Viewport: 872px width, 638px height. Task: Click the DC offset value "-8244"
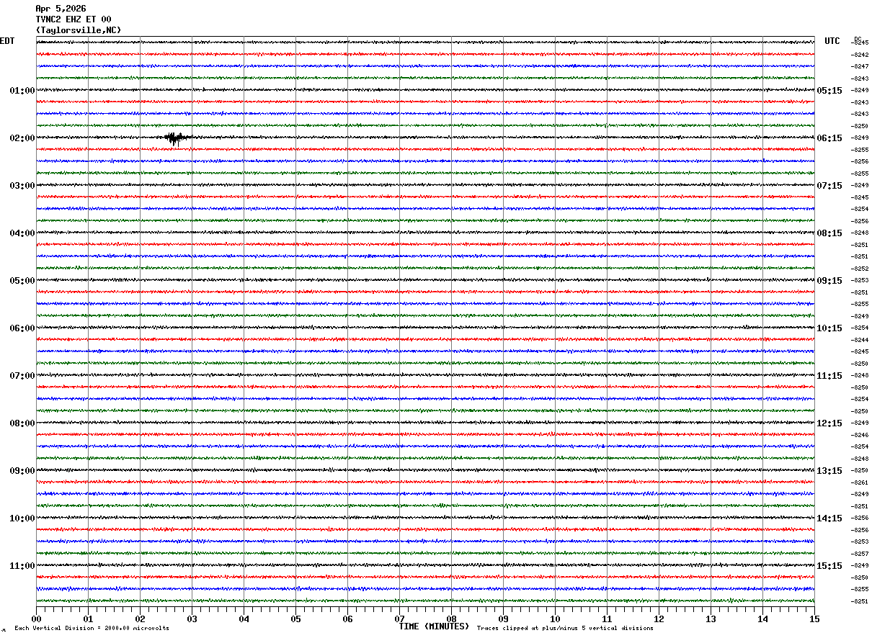(x=860, y=340)
